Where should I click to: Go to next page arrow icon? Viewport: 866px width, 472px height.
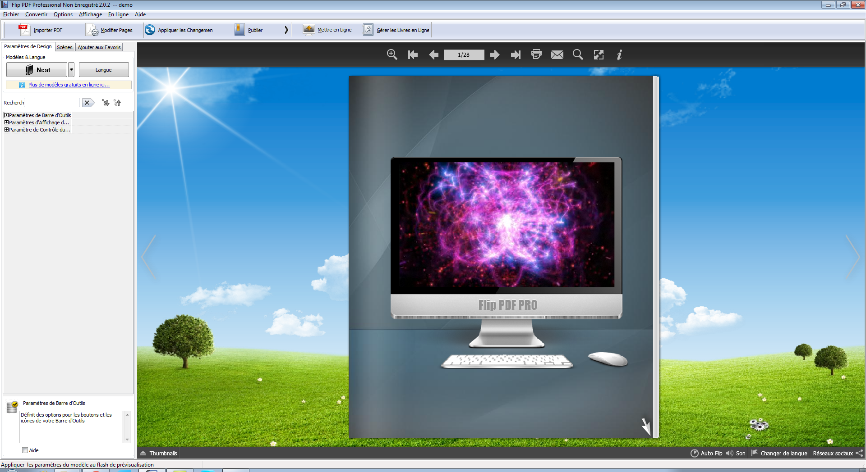[x=495, y=54]
